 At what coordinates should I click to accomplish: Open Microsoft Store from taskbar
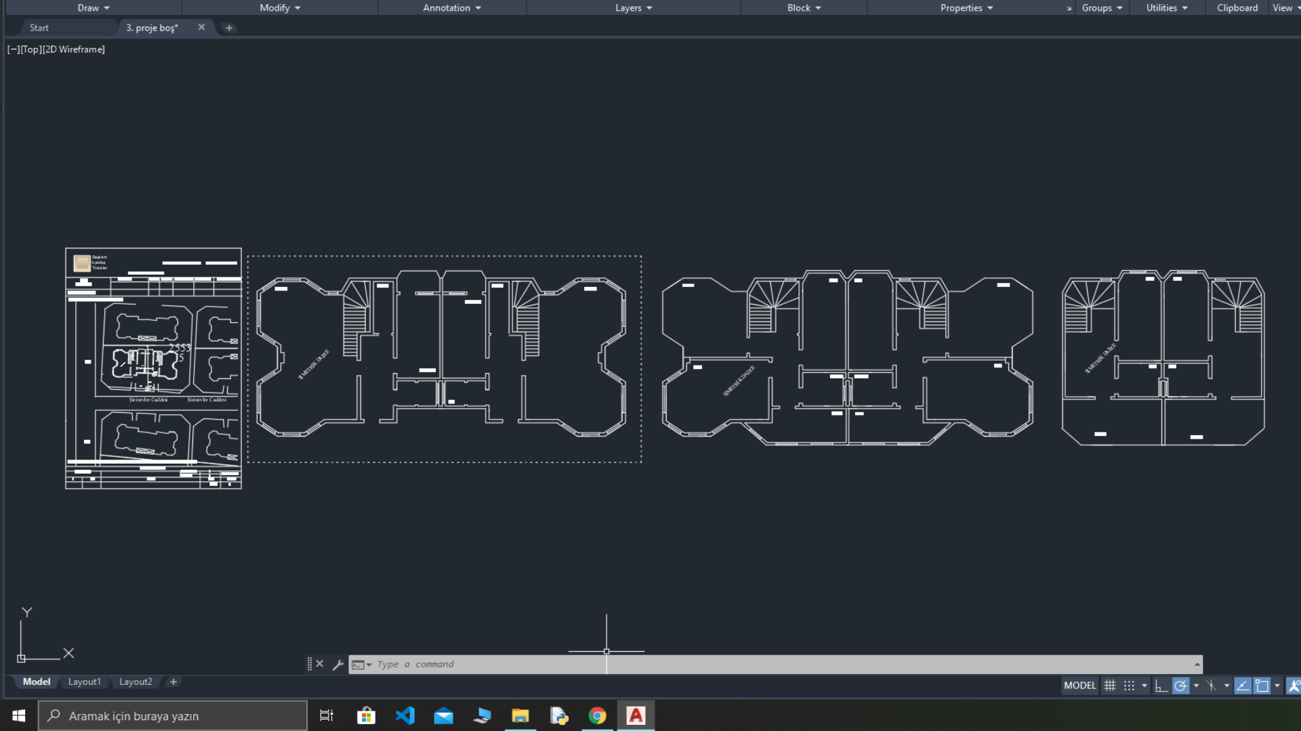(x=366, y=715)
